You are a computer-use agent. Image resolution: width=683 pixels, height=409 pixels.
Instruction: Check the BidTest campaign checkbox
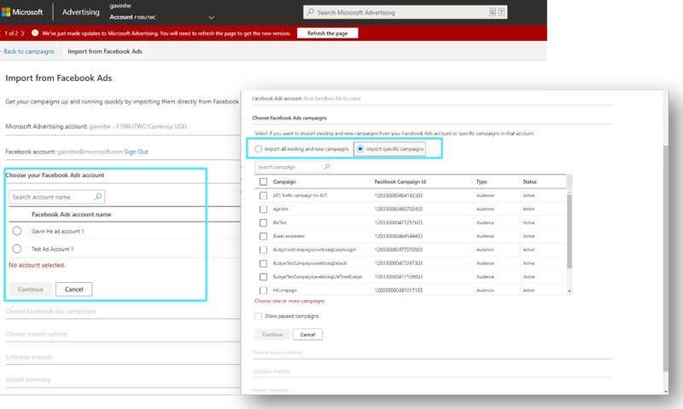pos(263,222)
